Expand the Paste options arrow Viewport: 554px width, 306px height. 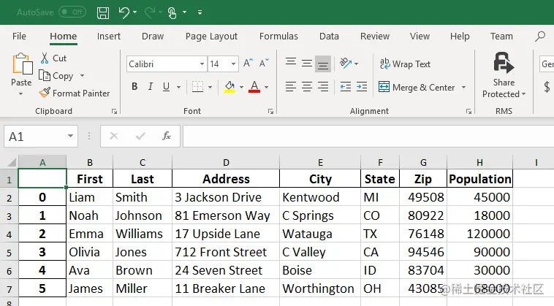click(21, 94)
